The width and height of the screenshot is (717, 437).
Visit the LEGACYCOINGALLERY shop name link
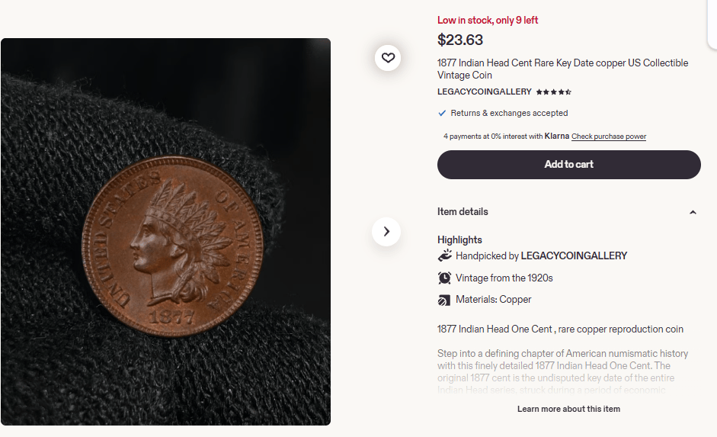tap(485, 92)
